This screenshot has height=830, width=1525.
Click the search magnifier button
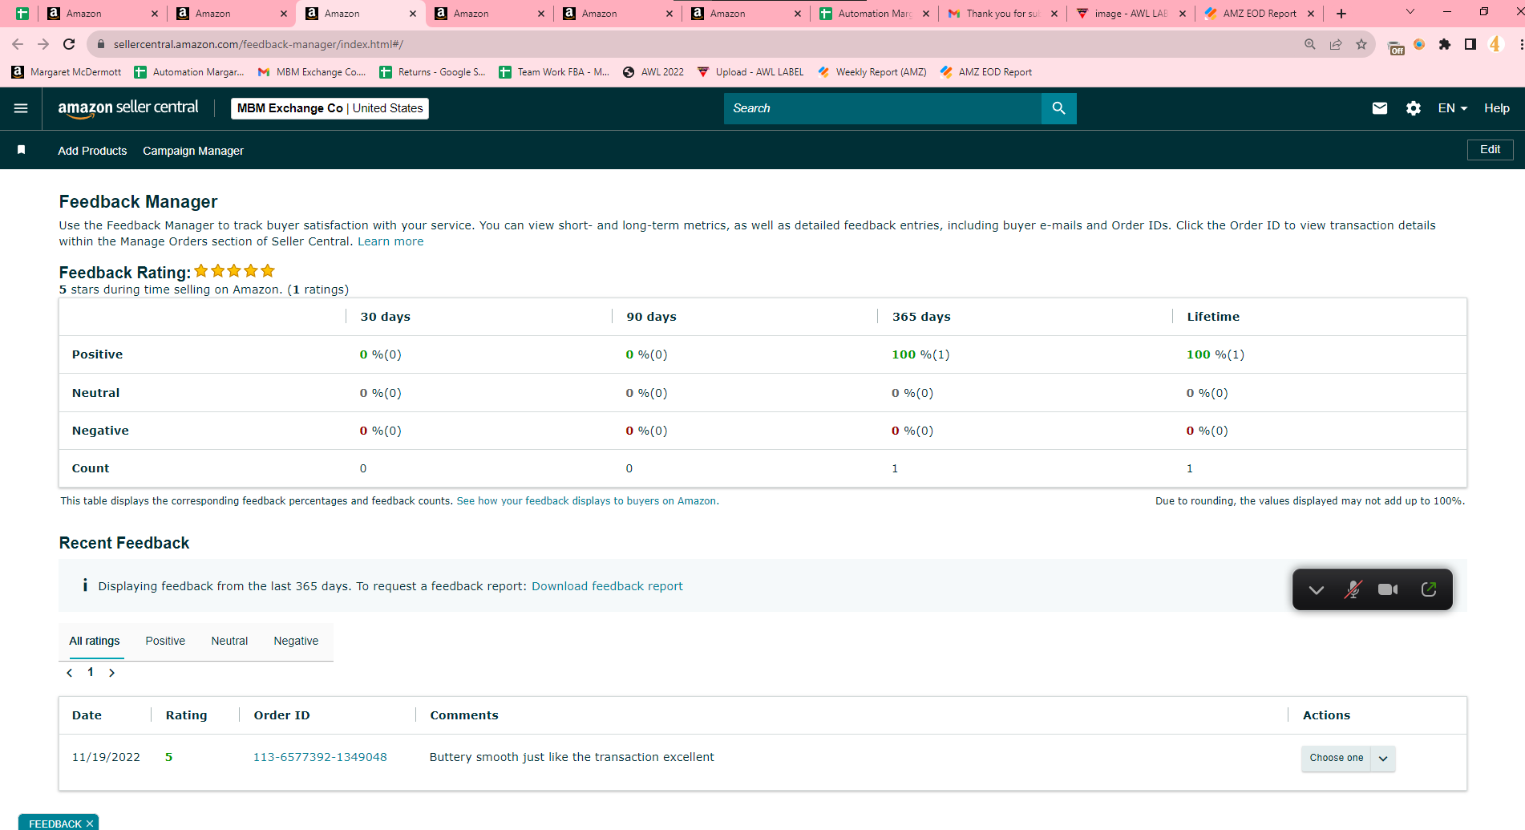click(x=1058, y=108)
